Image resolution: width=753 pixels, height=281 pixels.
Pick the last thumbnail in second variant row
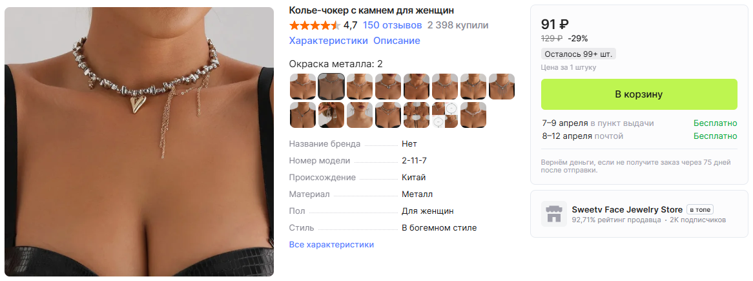pyautogui.click(x=473, y=115)
